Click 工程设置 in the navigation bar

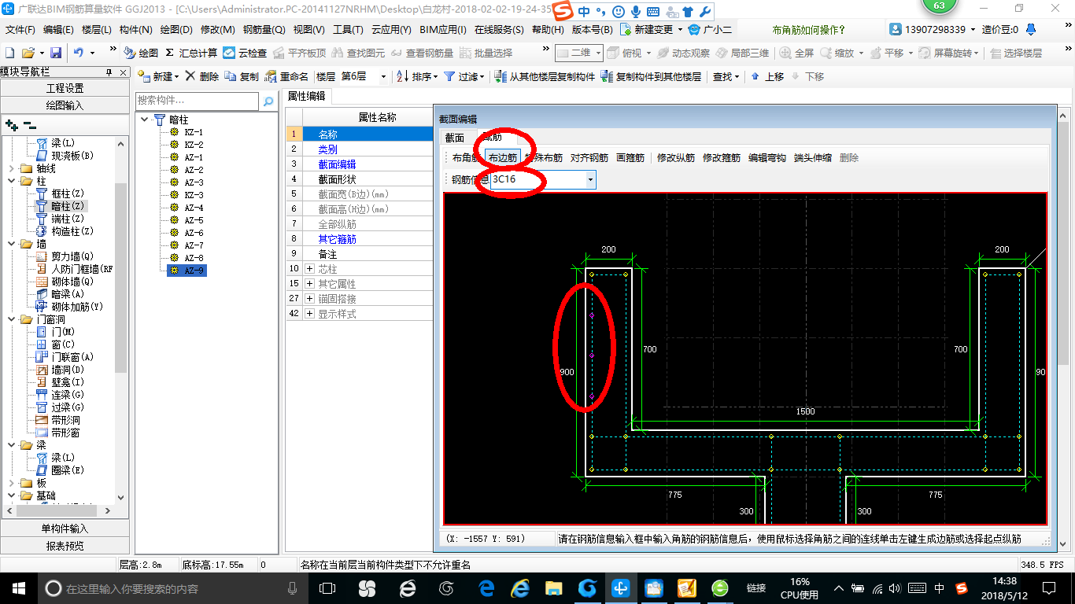point(65,88)
